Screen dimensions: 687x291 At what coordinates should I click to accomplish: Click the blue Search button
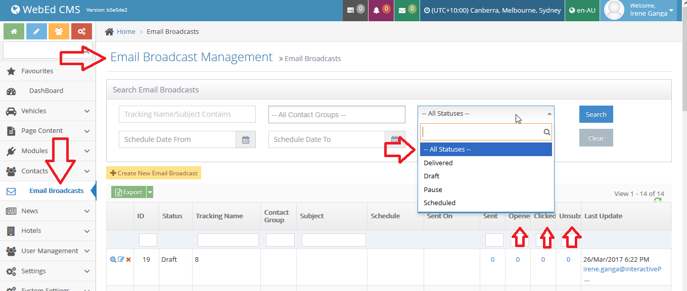point(596,114)
